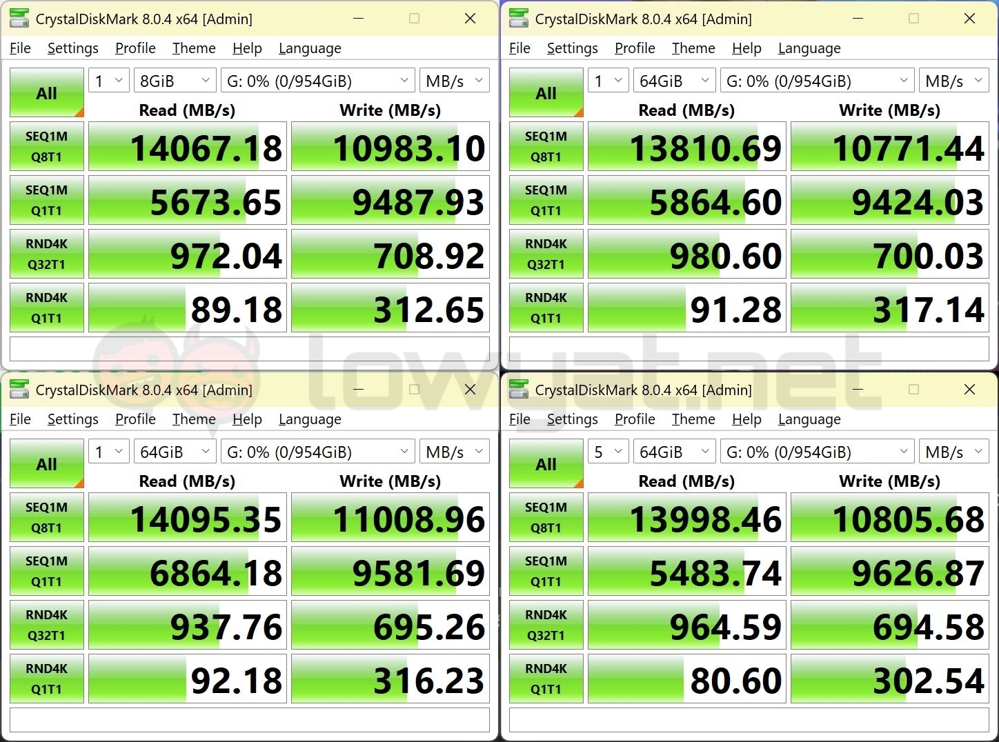Run the RND4K Q1T1 test beside 80.60
Viewport: 999px width, 742px height.
coord(546,679)
